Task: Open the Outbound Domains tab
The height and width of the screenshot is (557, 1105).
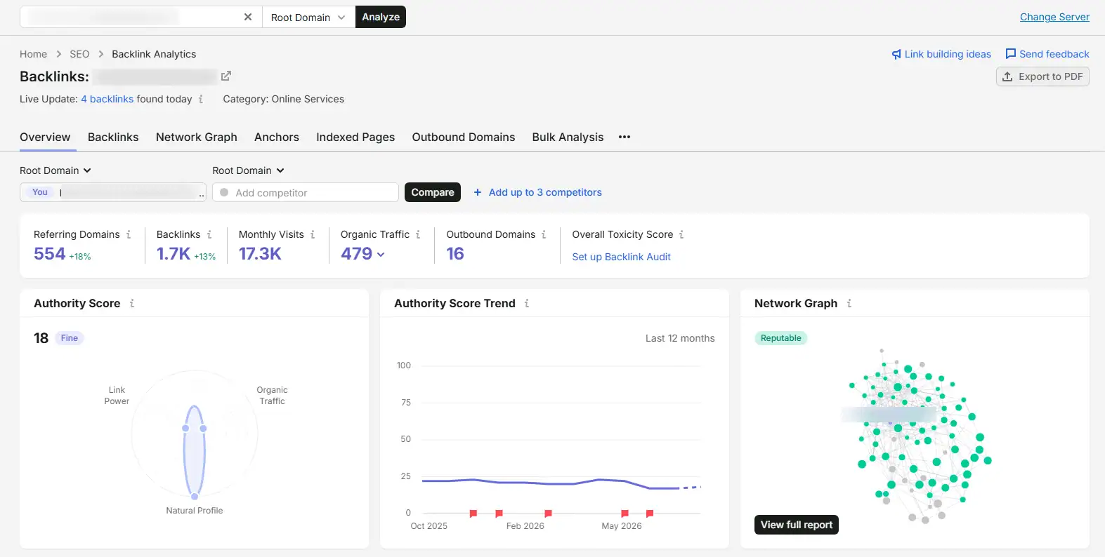Action: coord(464,137)
